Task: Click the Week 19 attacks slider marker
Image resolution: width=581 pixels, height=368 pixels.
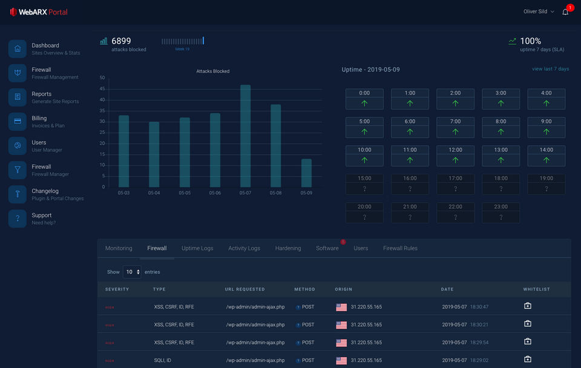Action: (203, 41)
